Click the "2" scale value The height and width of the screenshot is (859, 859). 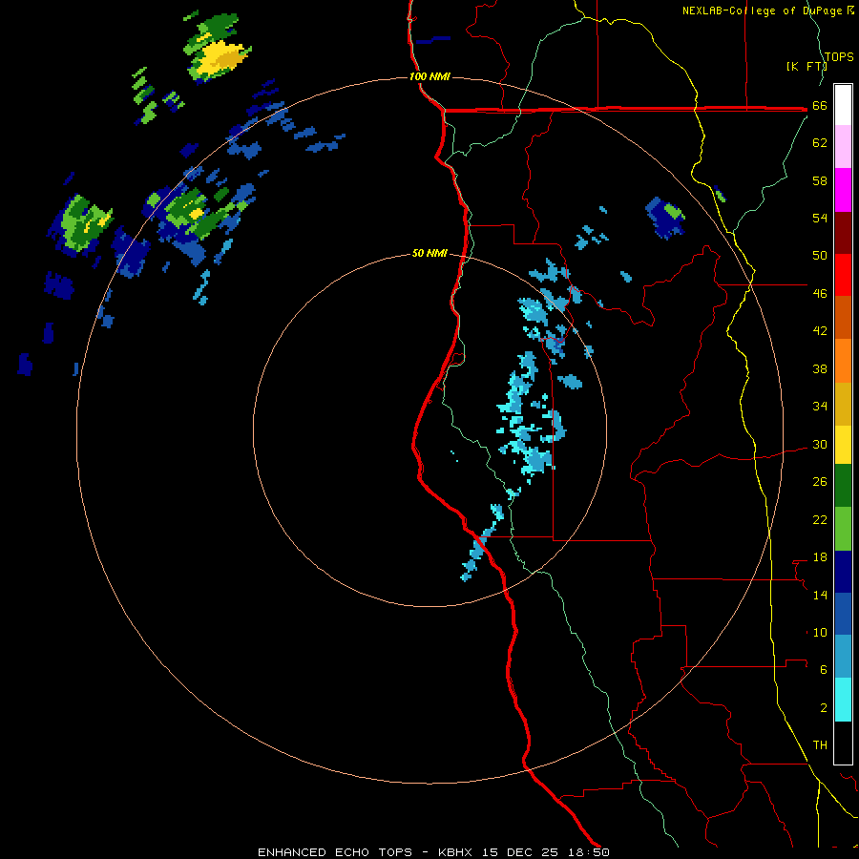click(824, 707)
